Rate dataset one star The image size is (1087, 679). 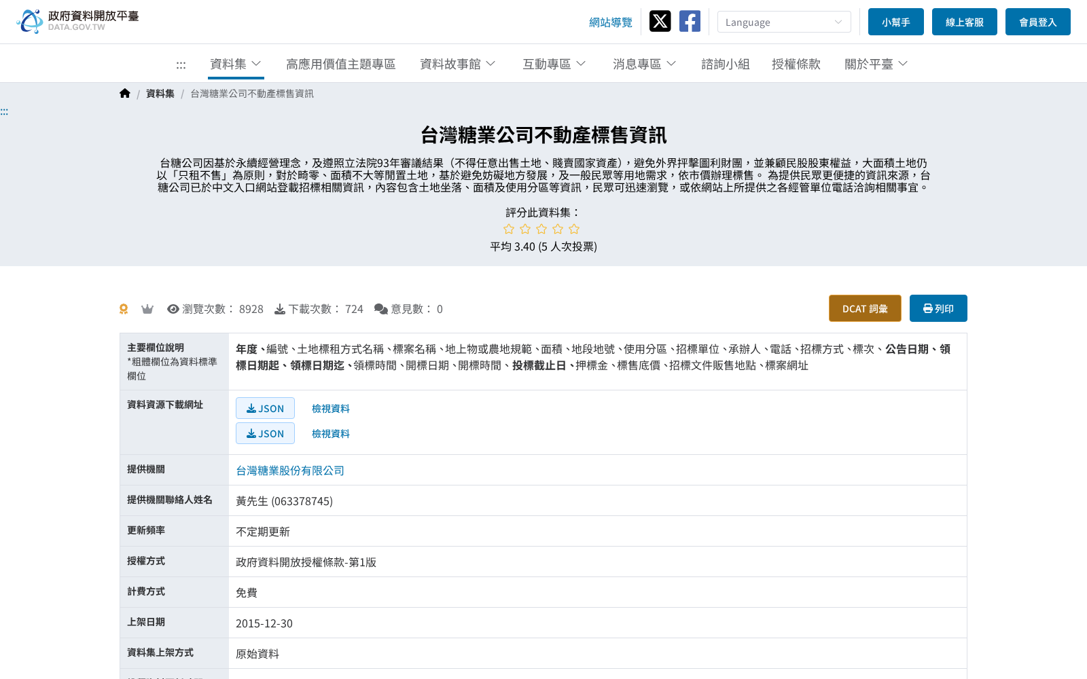click(x=509, y=229)
